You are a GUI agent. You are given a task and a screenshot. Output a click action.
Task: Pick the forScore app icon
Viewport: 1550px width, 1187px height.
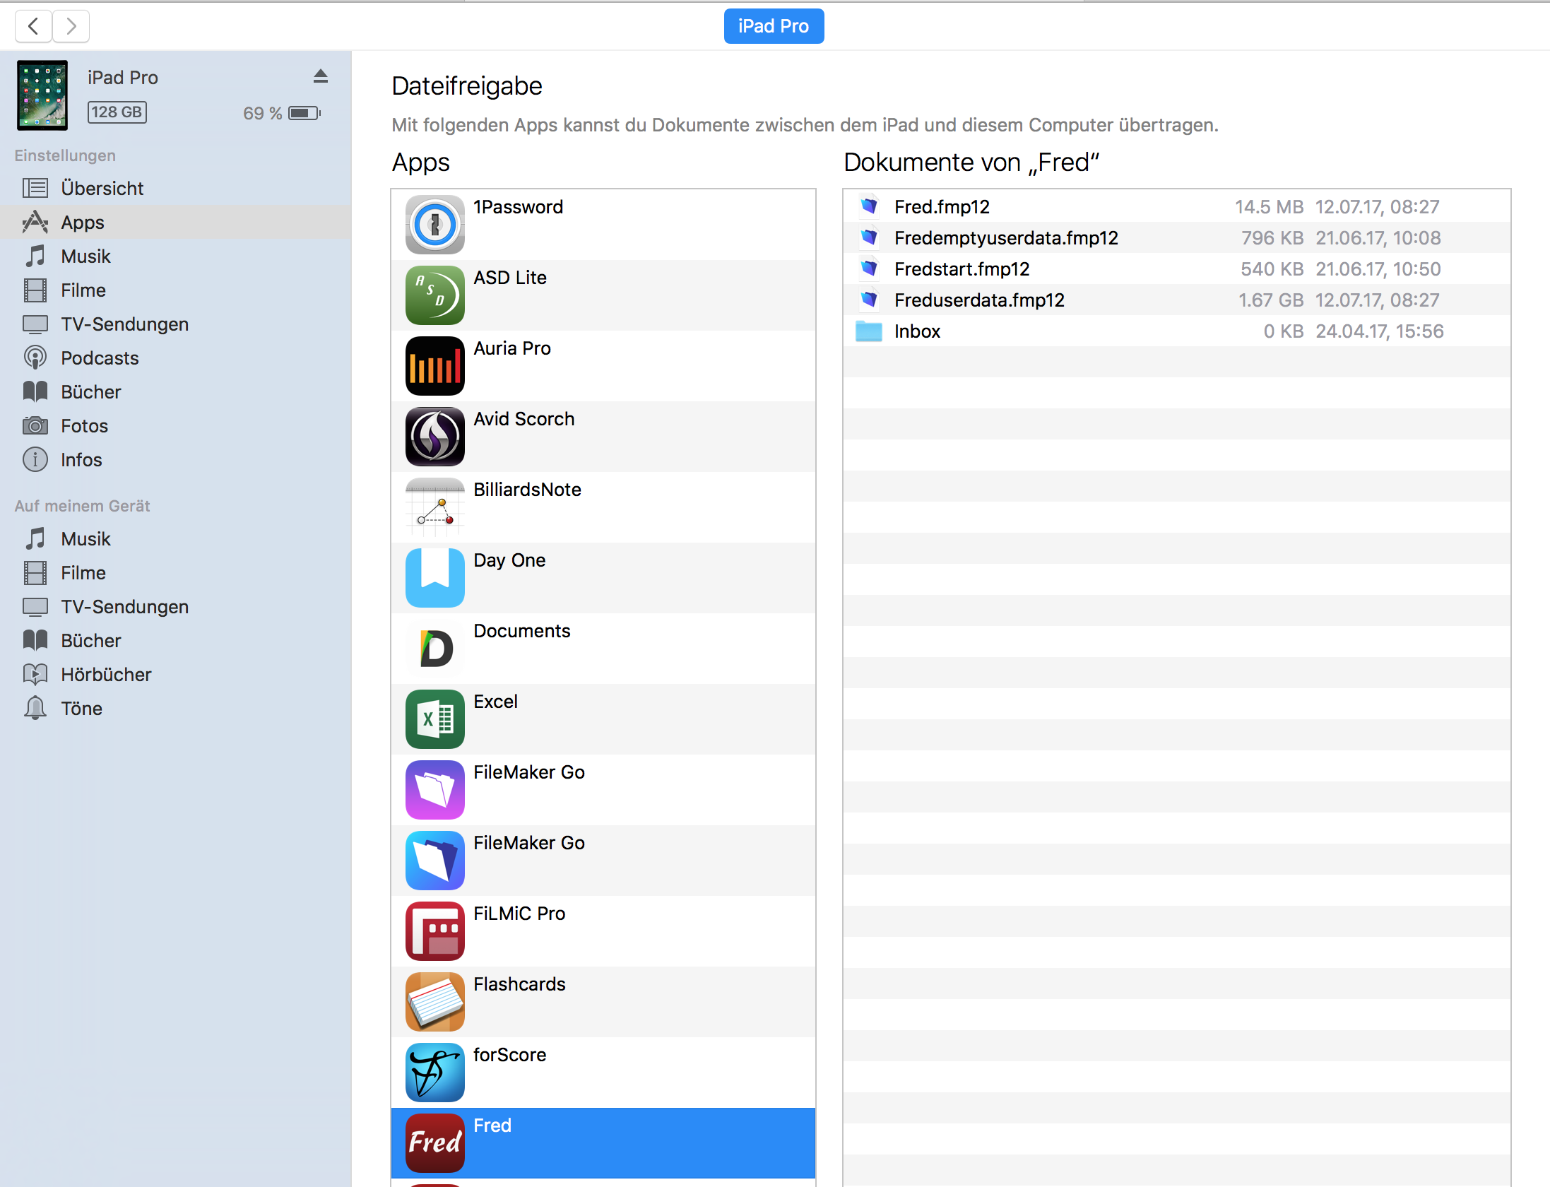tap(434, 1073)
